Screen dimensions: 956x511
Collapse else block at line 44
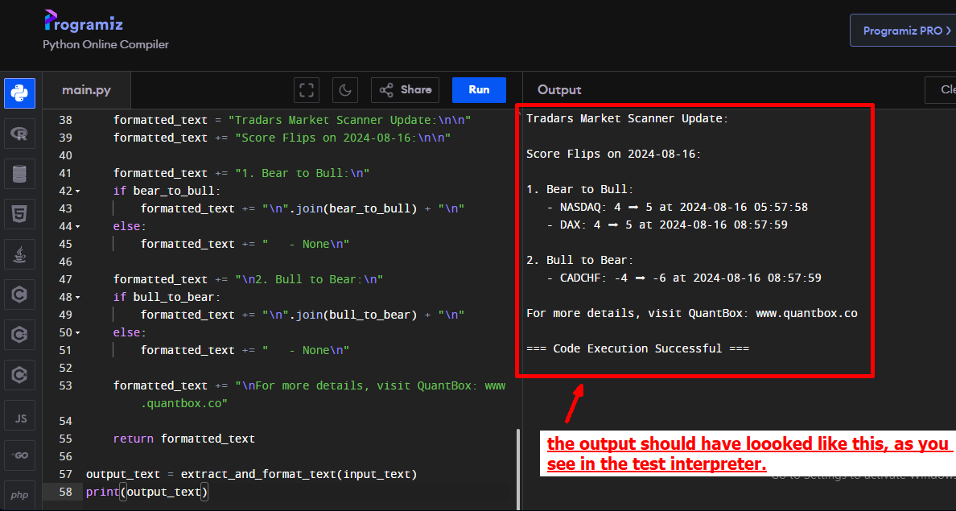tap(77, 227)
